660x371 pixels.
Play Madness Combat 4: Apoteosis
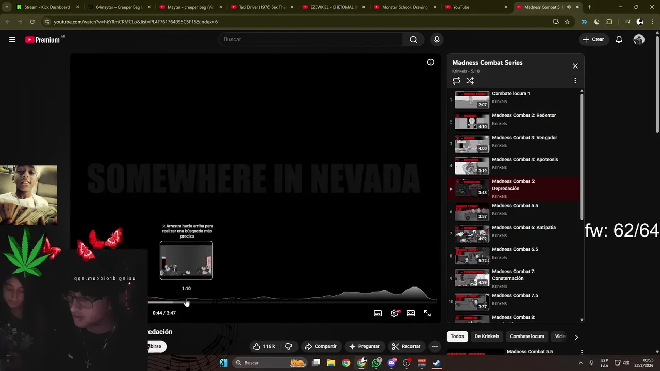[514, 166]
